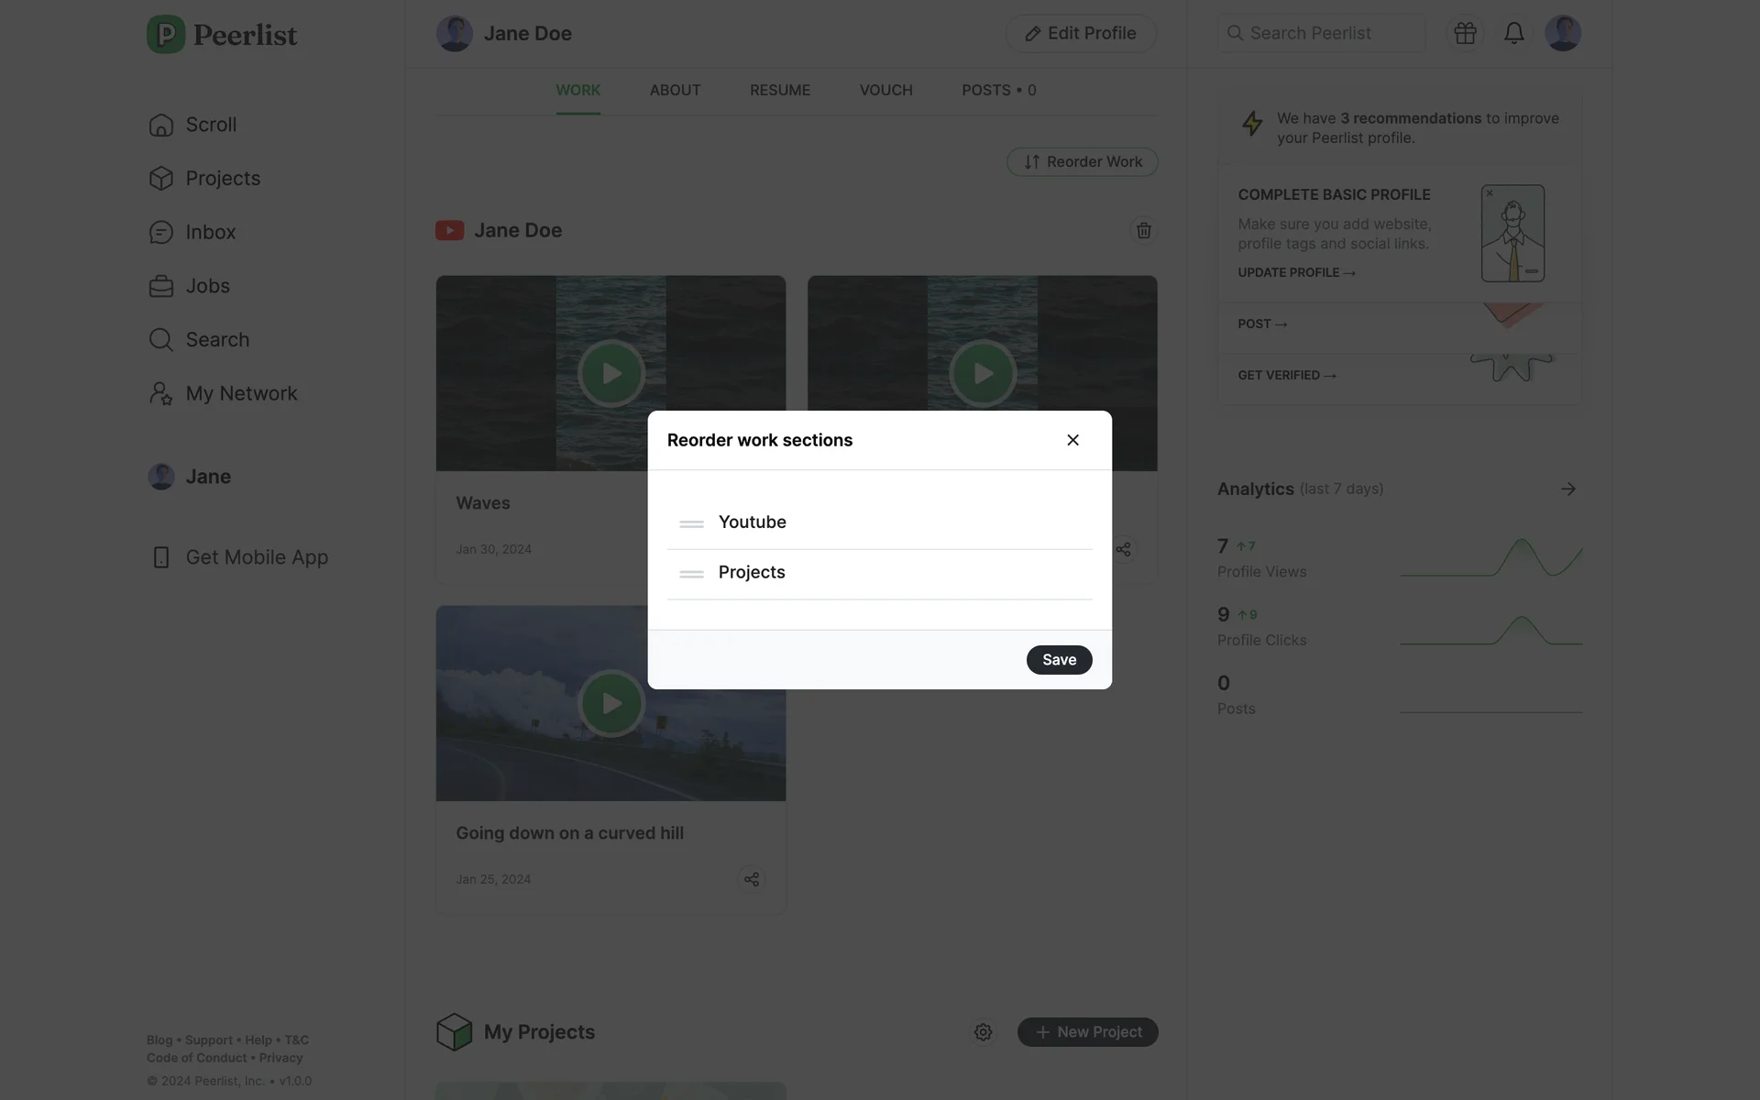This screenshot has width=1760, height=1100.
Task: Focus the Search Peerlist field
Action: 1320,33
